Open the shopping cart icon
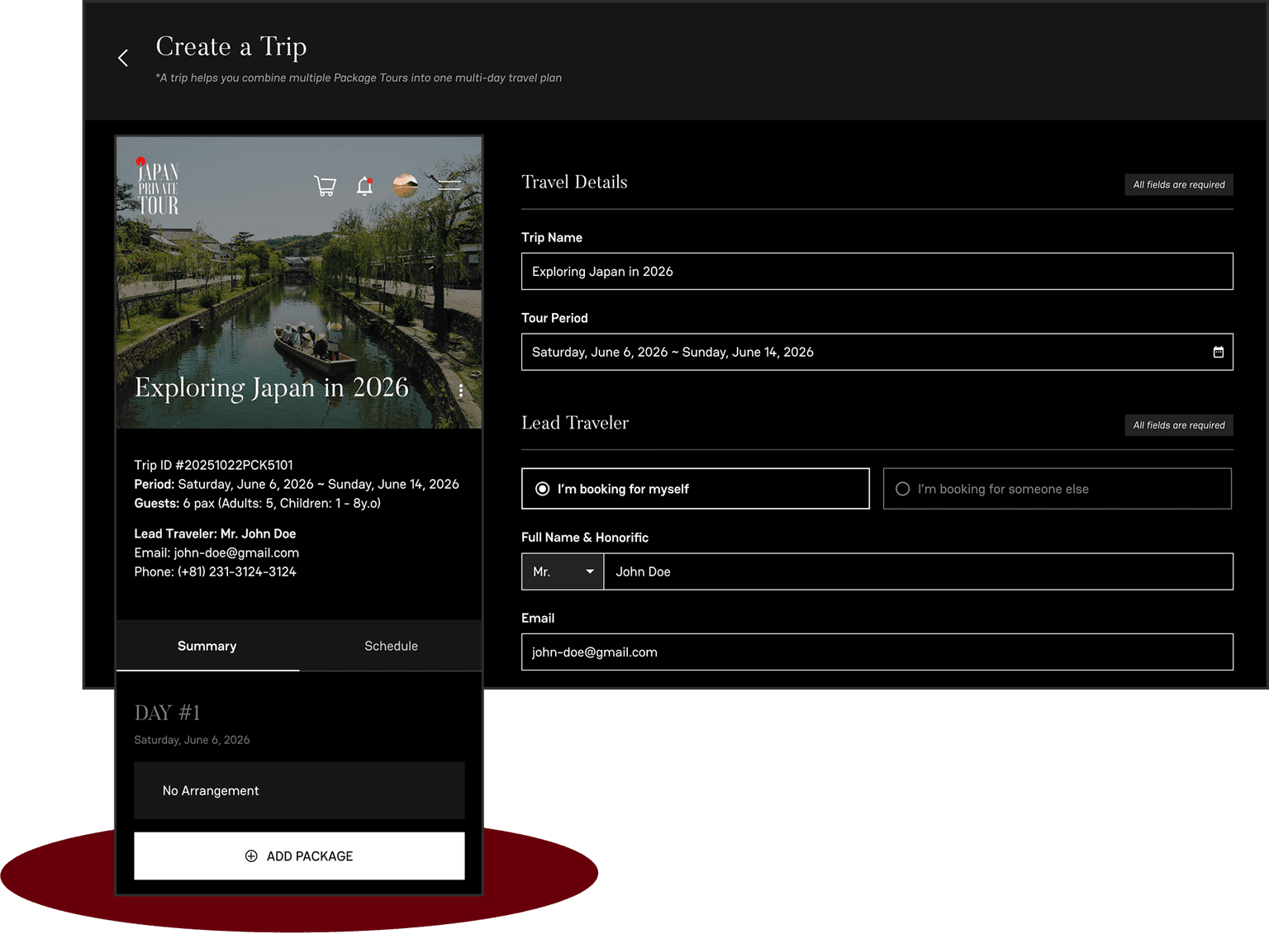Image resolution: width=1269 pixels, height=934 pixels. click(326, 186)
